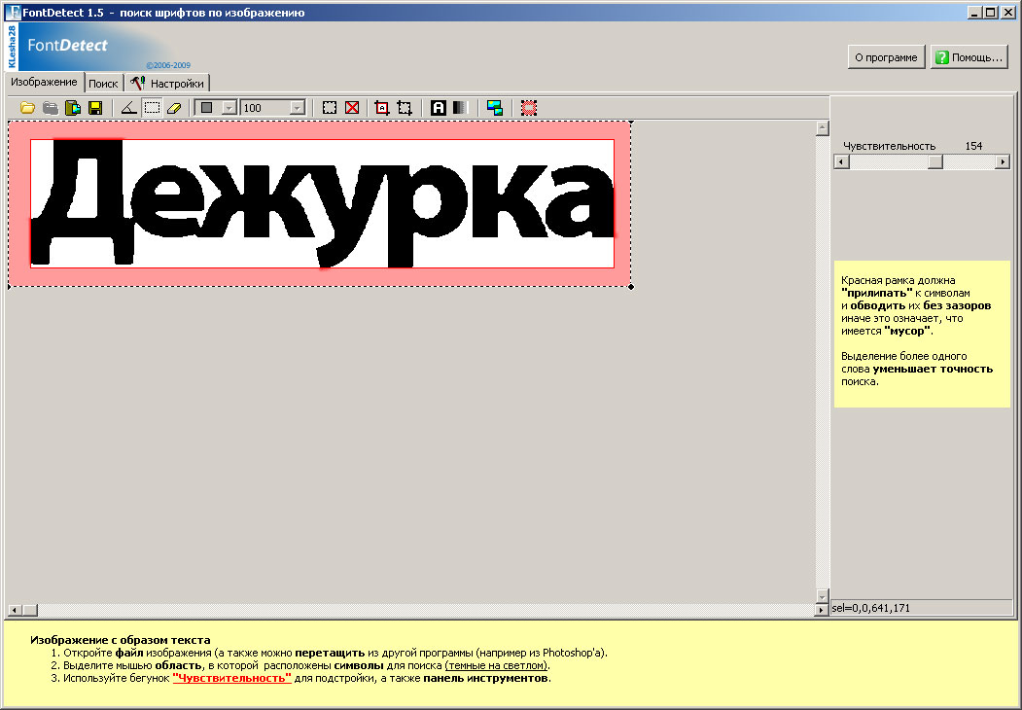
Task: Click the Чувствительность slider thumb
Action: click(x=934, y=162)
